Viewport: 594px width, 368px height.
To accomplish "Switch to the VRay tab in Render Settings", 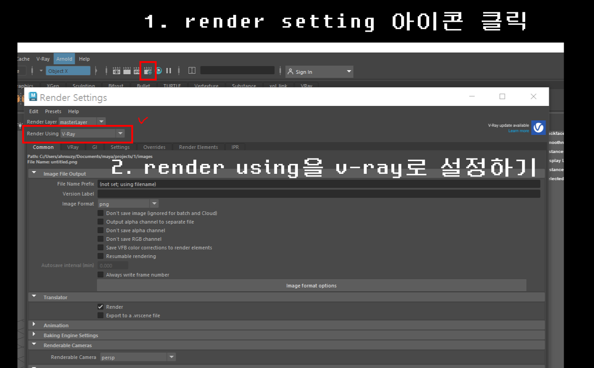I will pos(73,147).
